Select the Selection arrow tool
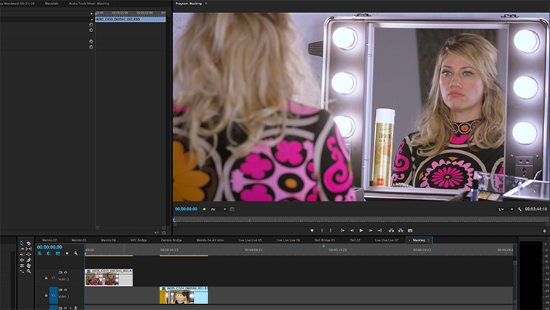 tap(22, 243)
